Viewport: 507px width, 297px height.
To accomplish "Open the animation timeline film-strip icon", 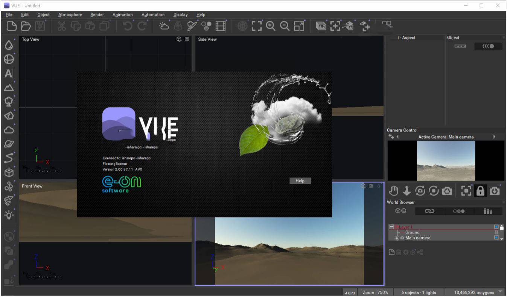I will pos(221,26).
